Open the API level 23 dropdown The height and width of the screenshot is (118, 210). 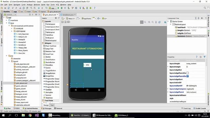(x=104, y=18)
